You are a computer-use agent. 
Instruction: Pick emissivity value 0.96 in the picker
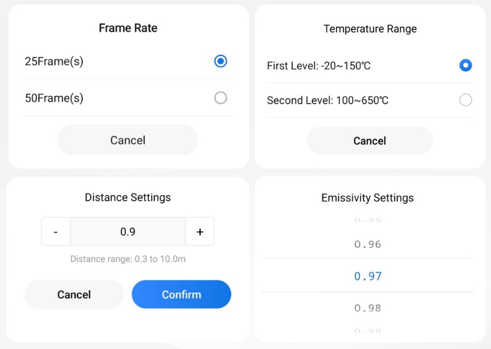pyautogui.click(x=368, y=244)
